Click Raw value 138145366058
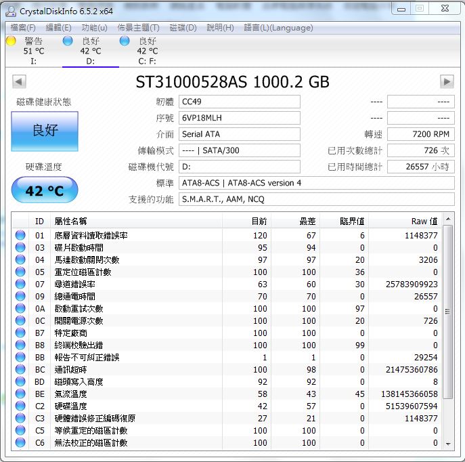465x462 pixels. [409, 394]
